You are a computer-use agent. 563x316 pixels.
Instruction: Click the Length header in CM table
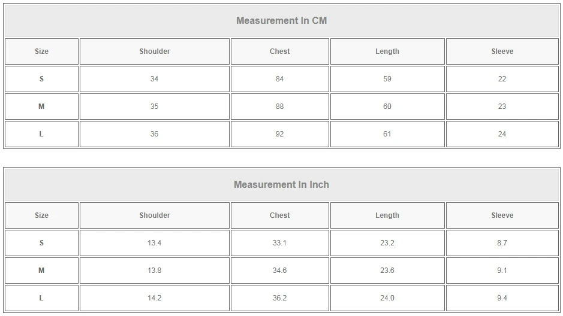coord(387,51)
